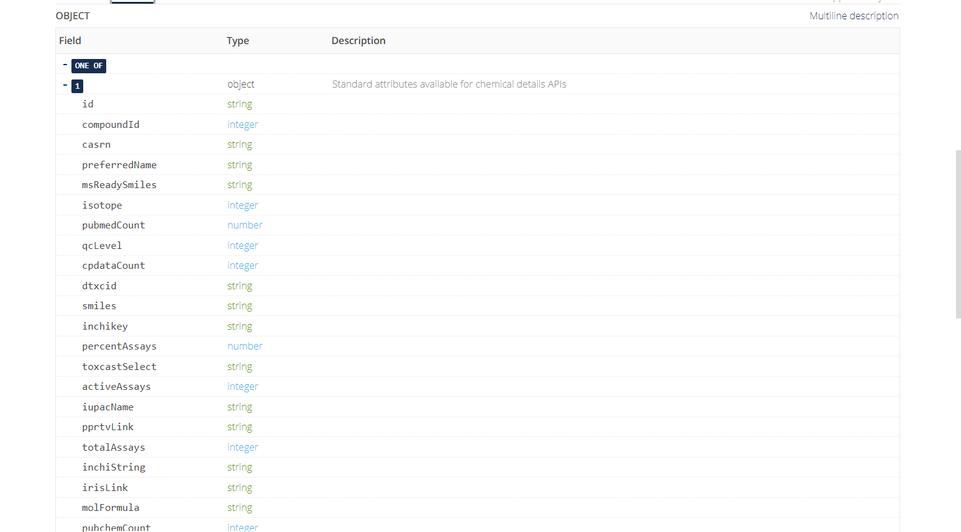Click the chemical details APIs description text
961x532 pixels.
[449, 84]
